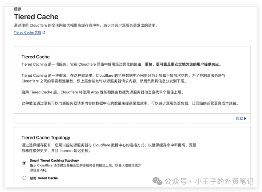Click the Tiered Cache page heading

point(36,17)
